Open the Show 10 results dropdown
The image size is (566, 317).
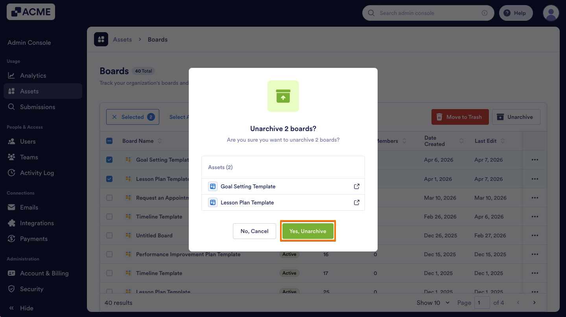pyautogui.click(x=433, y=302)
